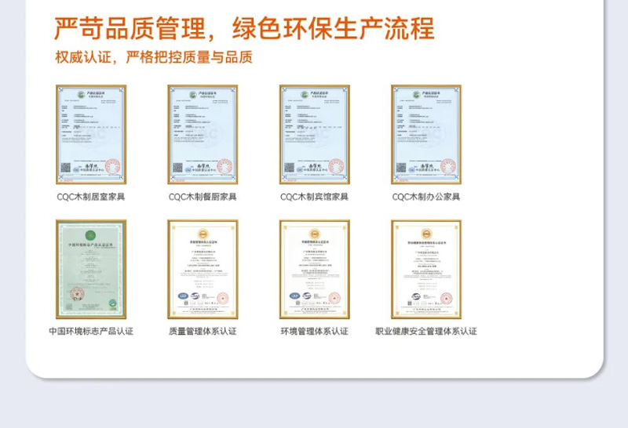The image size is (628, 428).
Task: Click the CQC木制餐厨家具 caption text
Action: (x=203, y=197)
